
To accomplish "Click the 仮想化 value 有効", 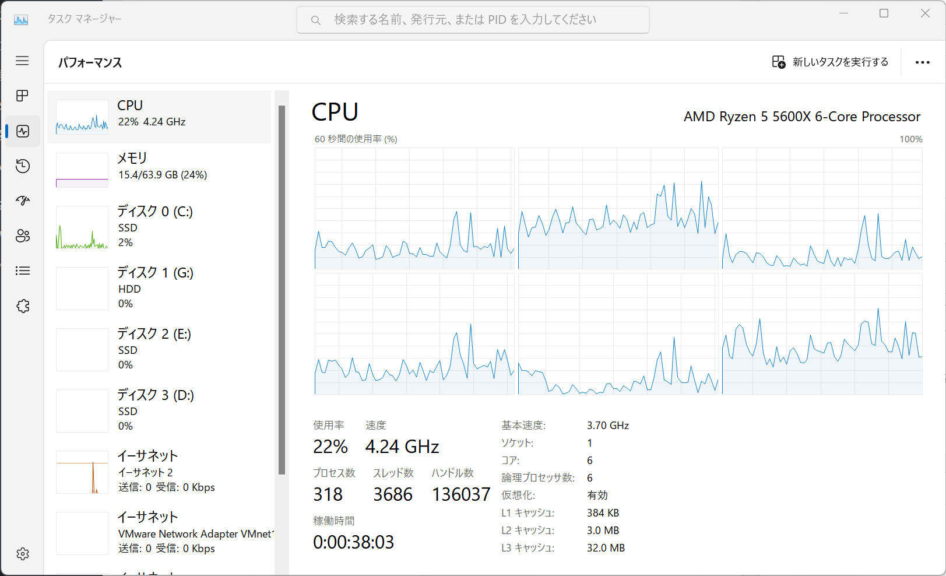I will click(597, 496).
